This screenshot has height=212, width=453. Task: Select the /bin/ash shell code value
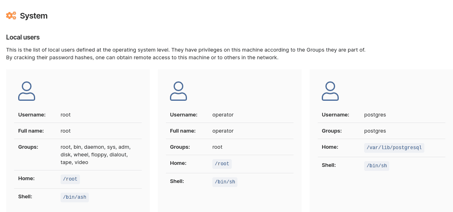74,197
